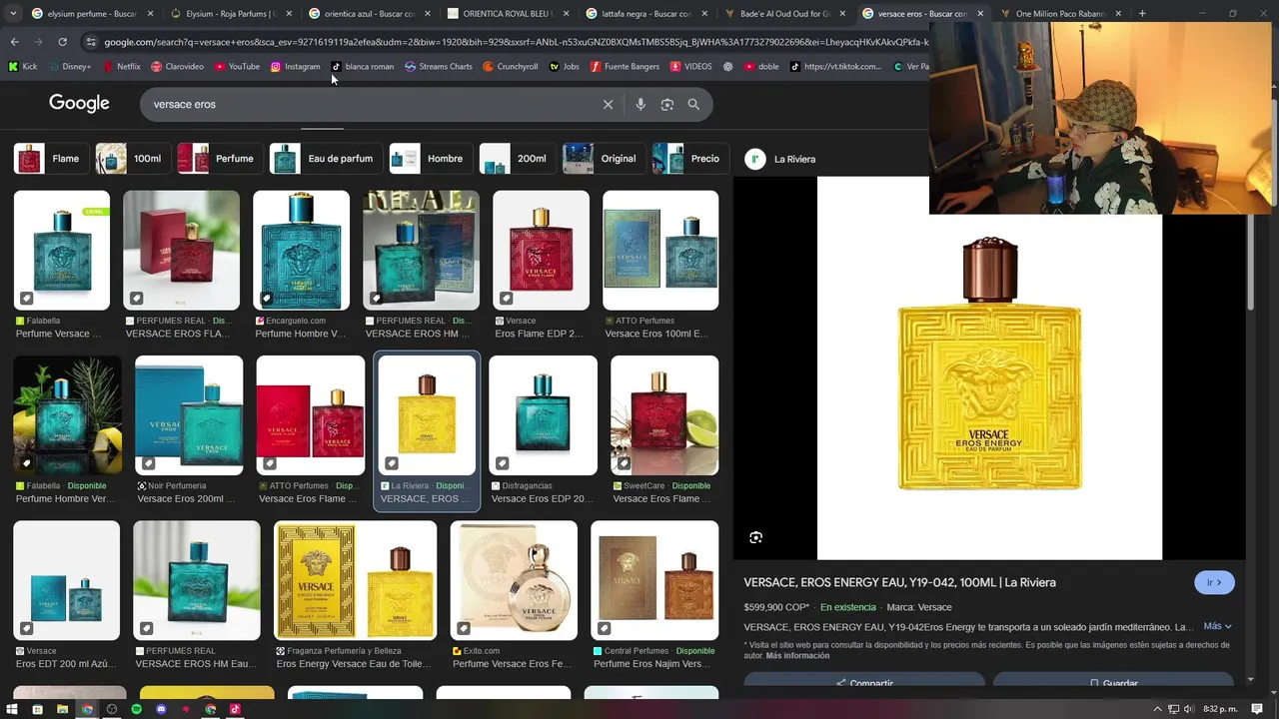Reload the current page
Viewport: 1279px width, 719px height.
pos(62,42)
